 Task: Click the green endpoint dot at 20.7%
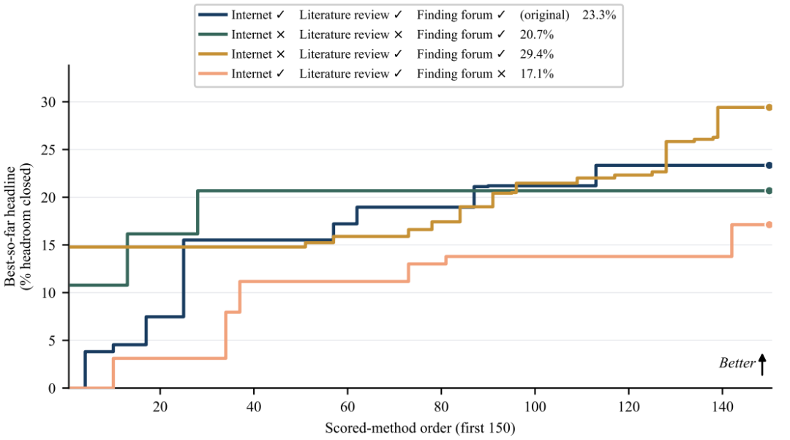(769, 191)
